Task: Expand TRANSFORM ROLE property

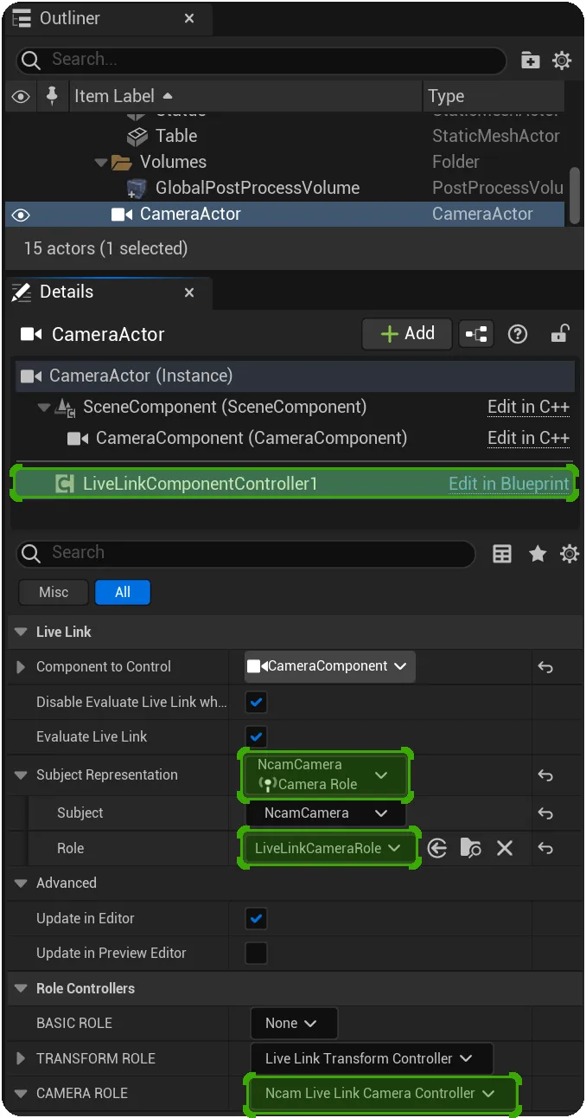Action: [x=21, y=1058]
